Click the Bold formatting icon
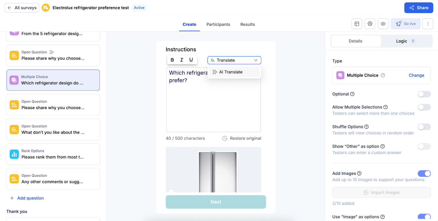 172,60
